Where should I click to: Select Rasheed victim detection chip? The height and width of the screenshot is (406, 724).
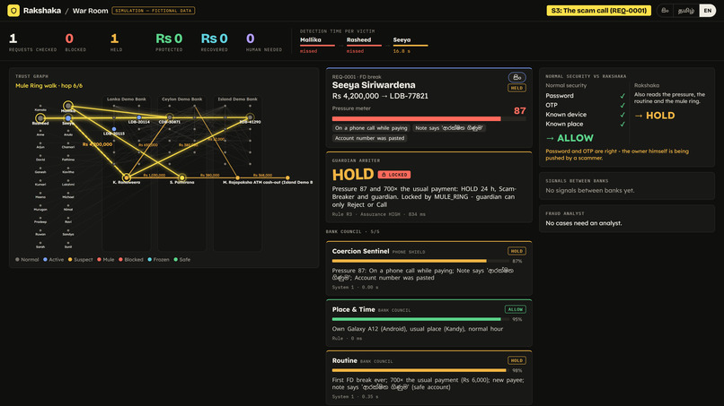(364, 45)
